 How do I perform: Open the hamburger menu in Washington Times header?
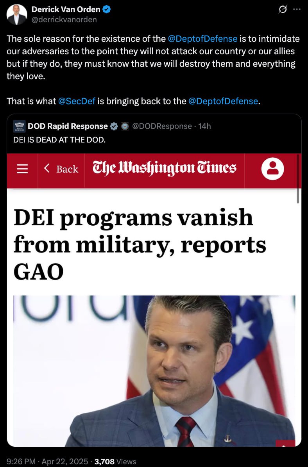[x=22, y=169]
